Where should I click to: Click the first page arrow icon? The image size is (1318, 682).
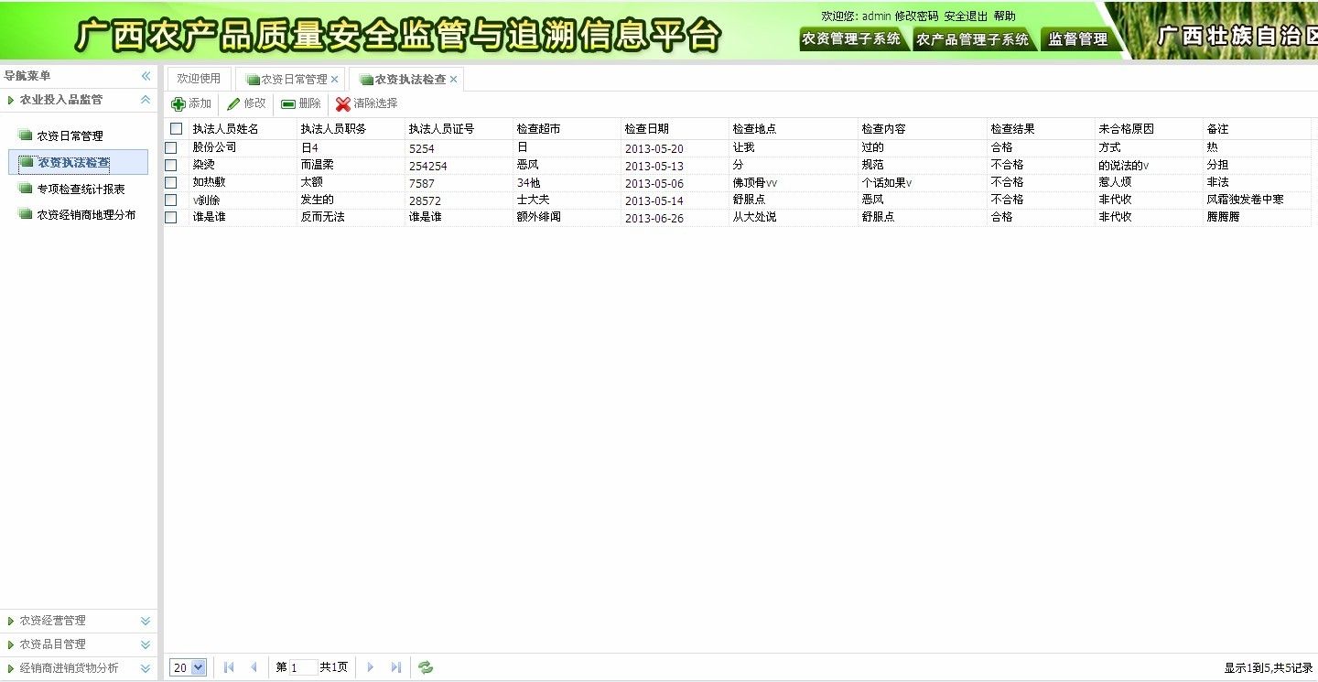coord(228,667)
